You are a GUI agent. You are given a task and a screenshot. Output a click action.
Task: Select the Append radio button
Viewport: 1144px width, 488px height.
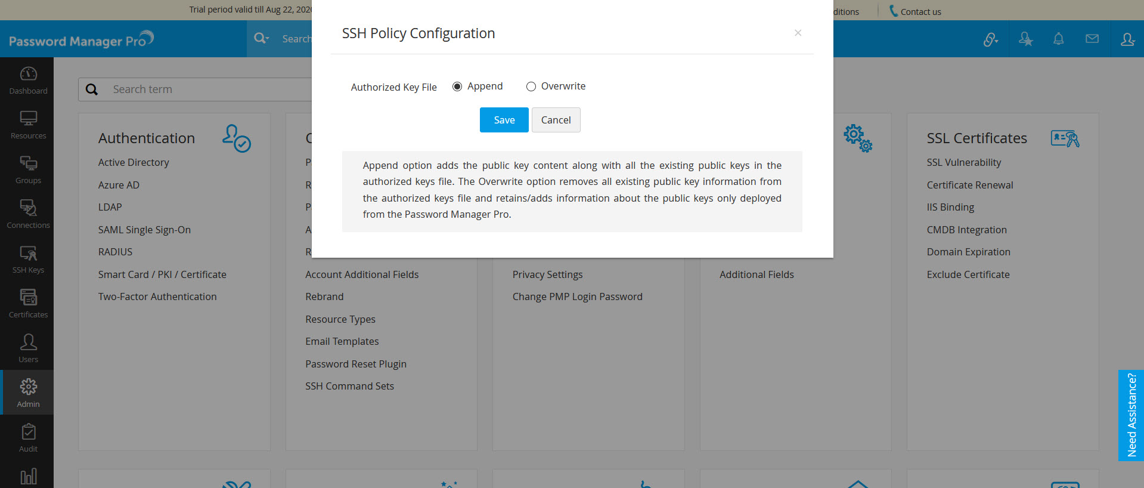(457, 87)
